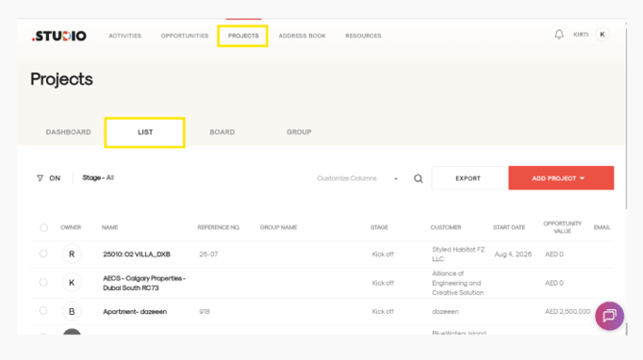
Task: Click the page vertical scrollbar
Action: click(626, 119)
